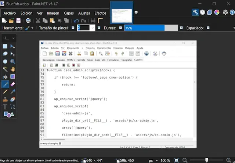Redo action with Redo arrow
The width and height of the screenshot is (235, 163).
[x=83, y=20]
